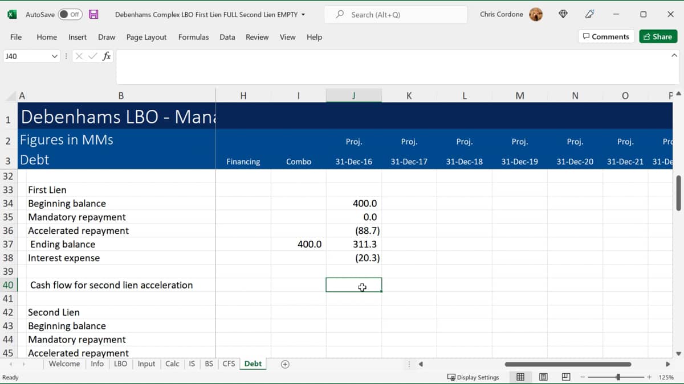Click the Name Box showing J40
684x384 pixels.
click(x=27, y=56)
